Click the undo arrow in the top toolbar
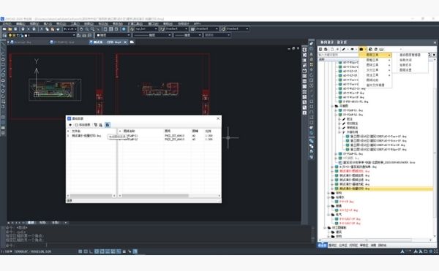This screenshot has width=439, height=271. (66, 29)
